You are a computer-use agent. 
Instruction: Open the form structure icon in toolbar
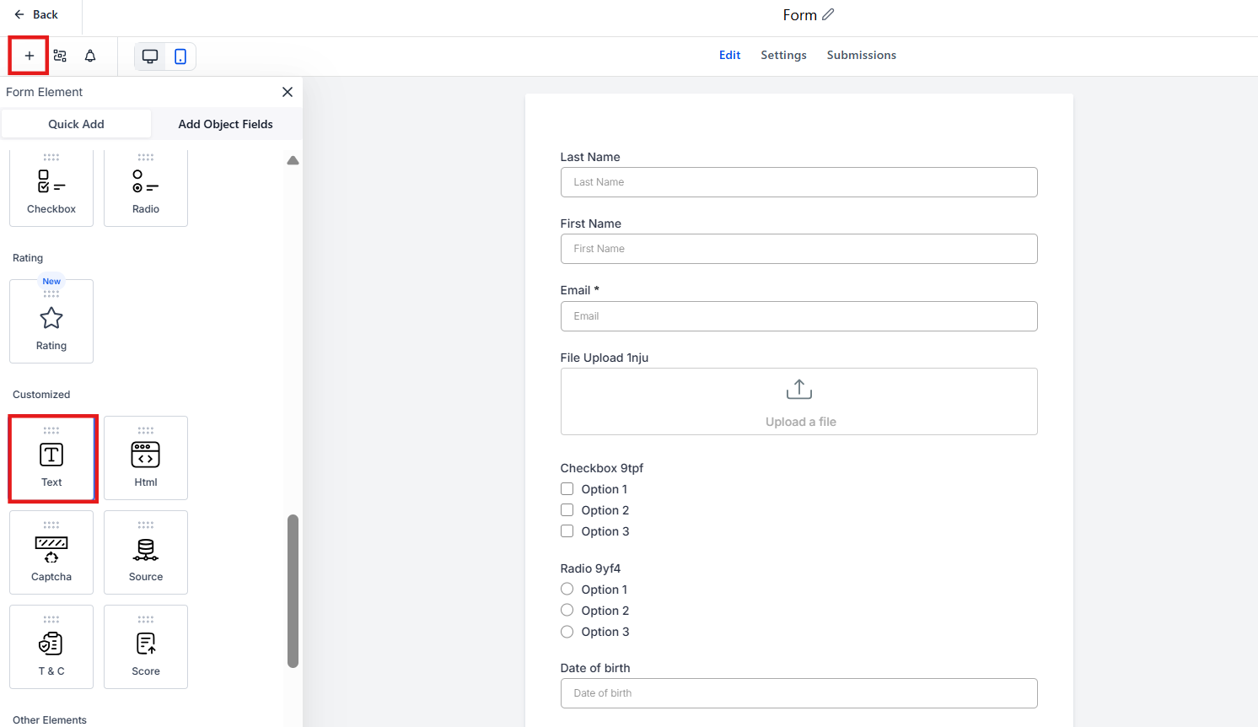pyautogui.click(x=60, y=56)
